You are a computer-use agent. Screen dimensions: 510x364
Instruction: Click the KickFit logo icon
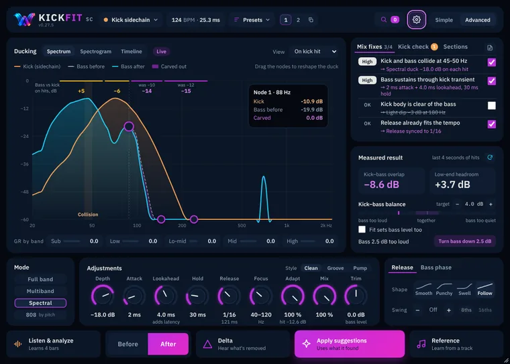[x=24, y=19]
